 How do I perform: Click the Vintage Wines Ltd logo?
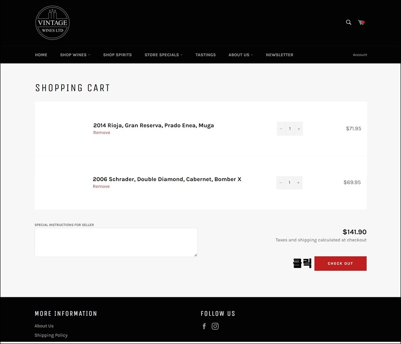[x=52, y=23]
